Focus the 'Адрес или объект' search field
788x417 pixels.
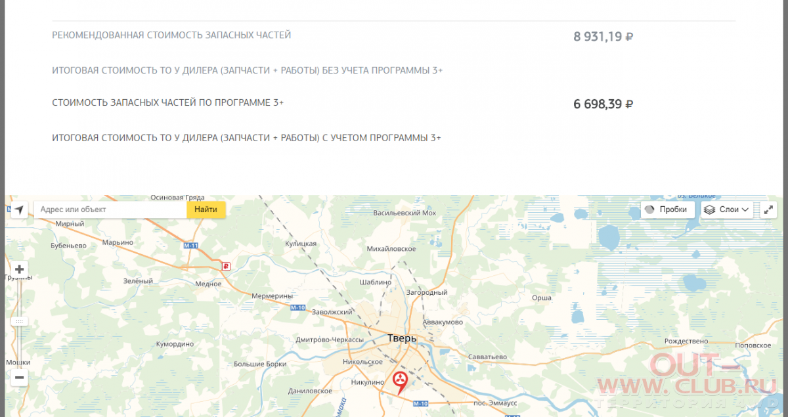[110, 209]
